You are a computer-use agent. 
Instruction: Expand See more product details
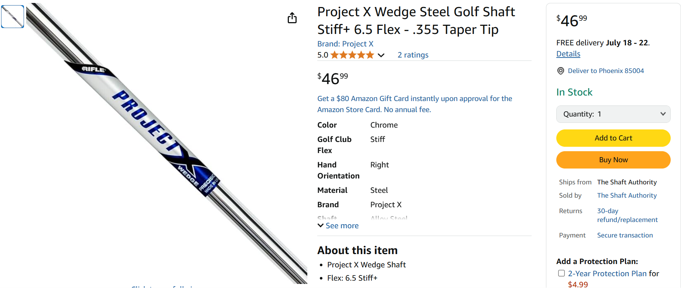(x=338, y=226)
